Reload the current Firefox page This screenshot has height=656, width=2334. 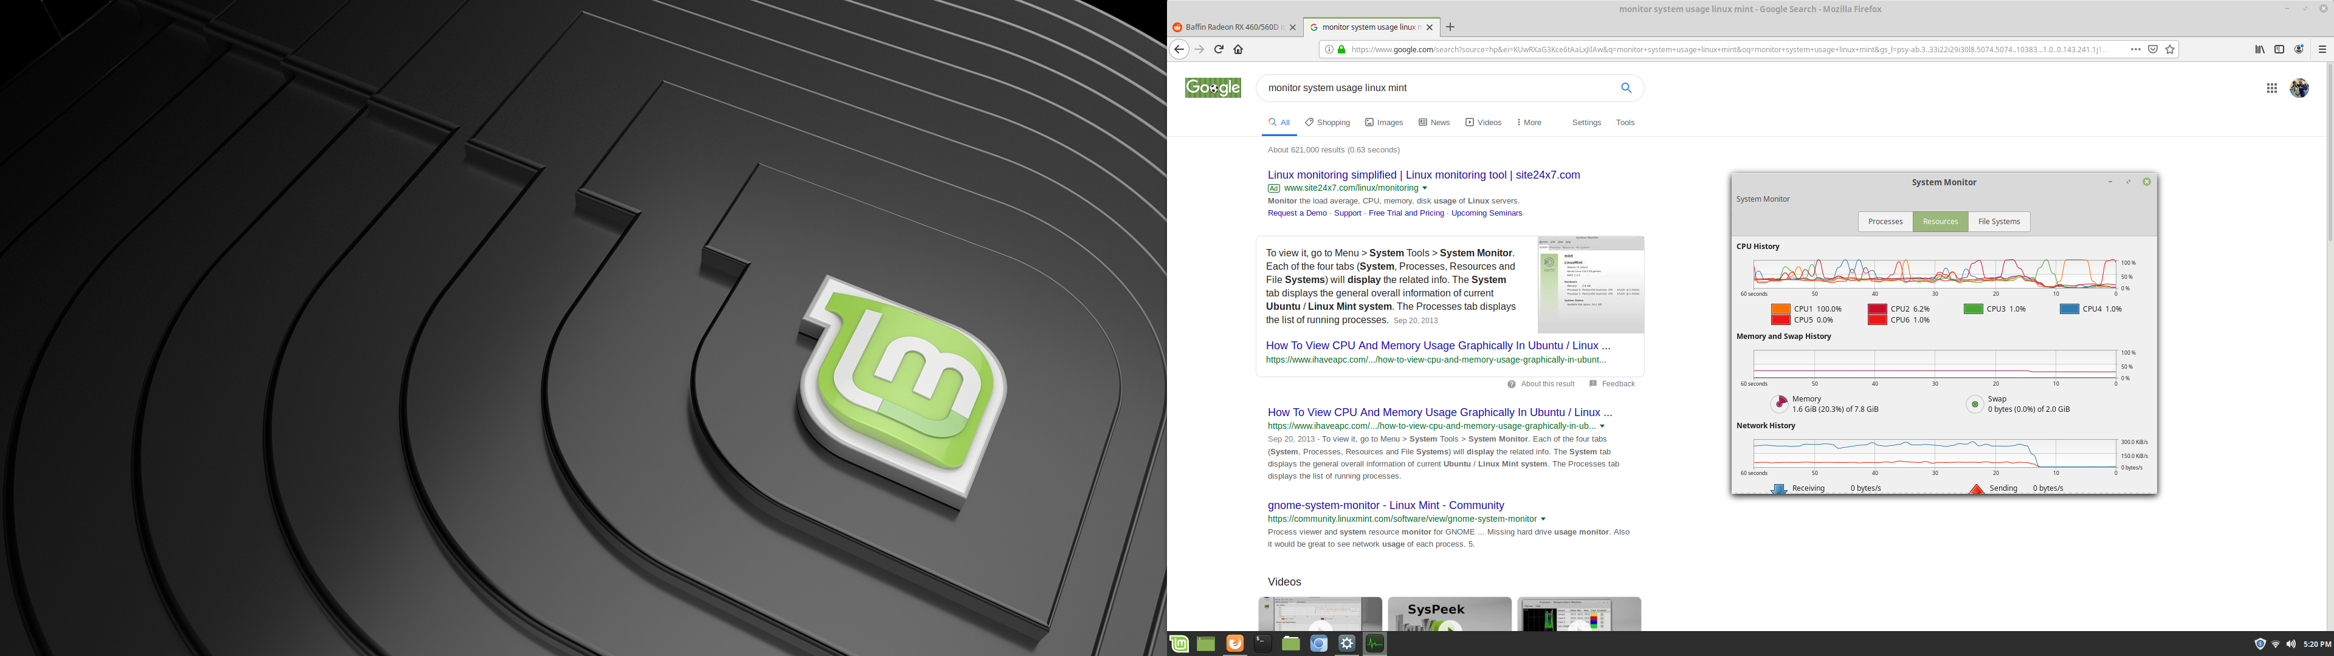point(1219,50)
